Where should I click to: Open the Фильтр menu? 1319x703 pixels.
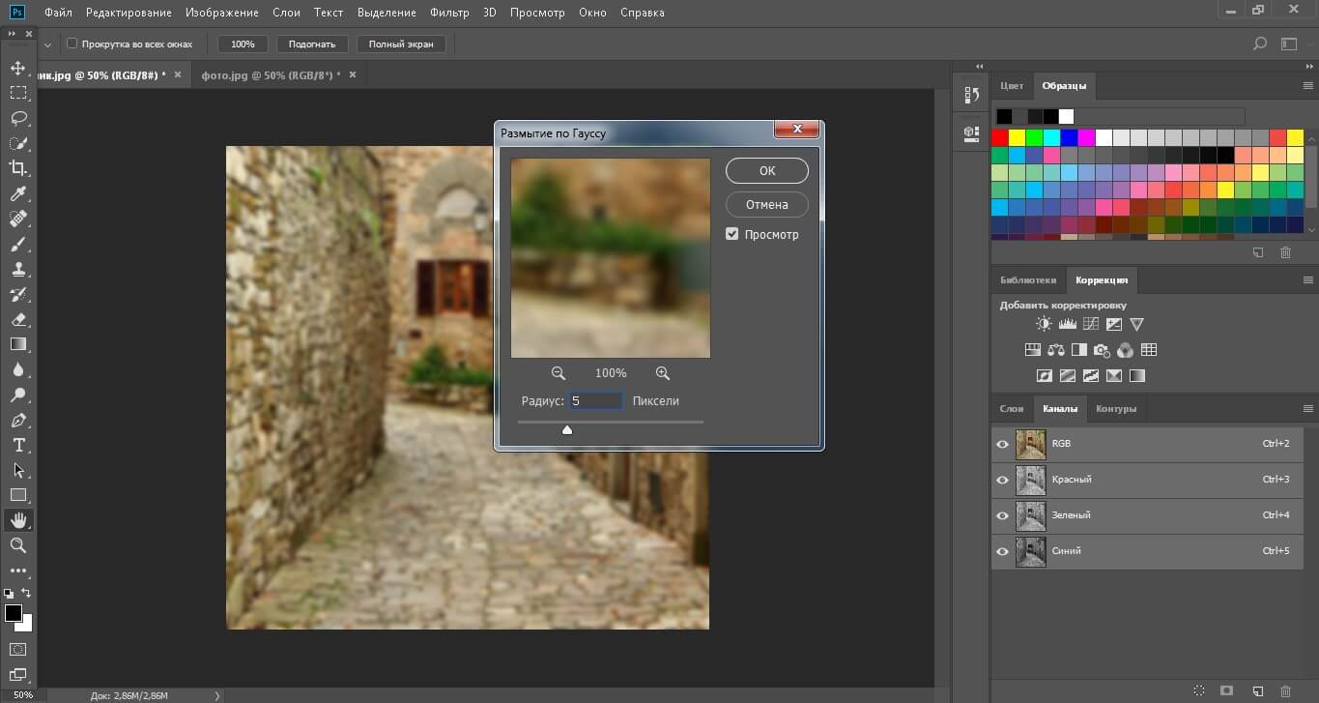[x=449, y=13]
